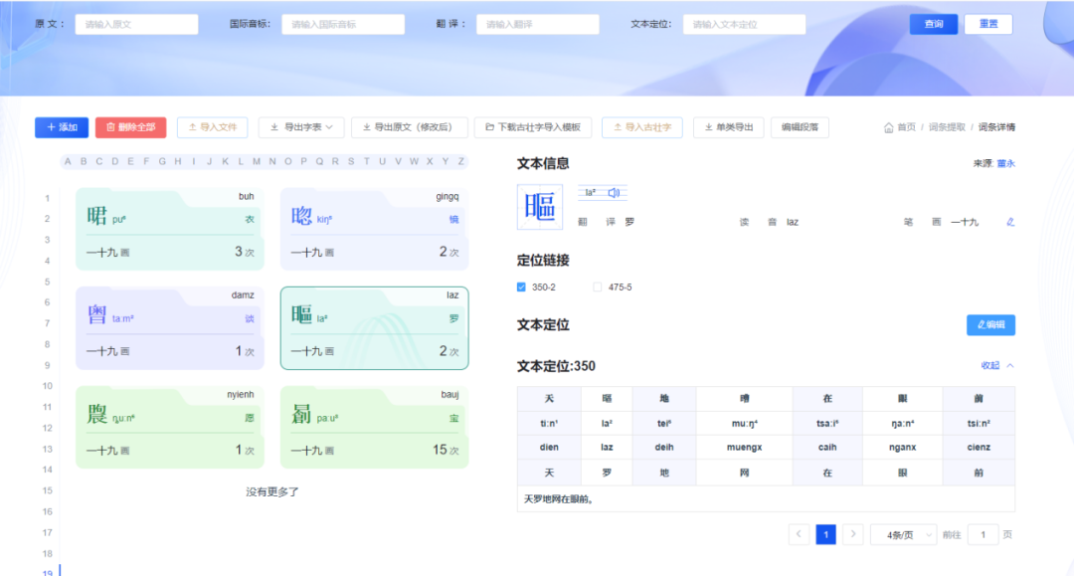Click the home icon in the breadcrumb
Screen dimensions: 1074x576
point(889,127)
